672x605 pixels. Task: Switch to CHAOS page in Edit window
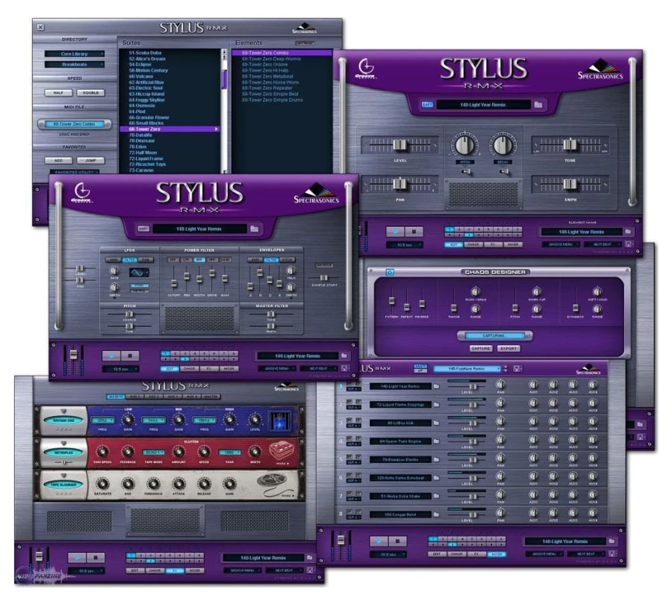pos(189,368)
